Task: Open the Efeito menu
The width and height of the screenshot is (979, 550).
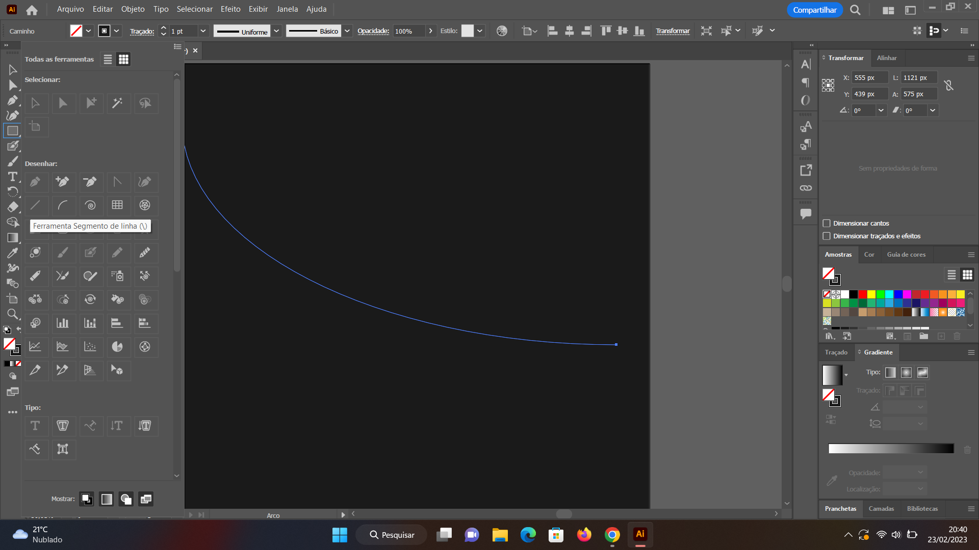Action: click(230, 9)
